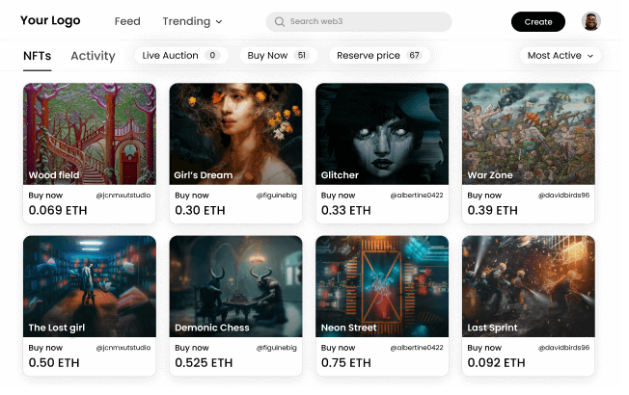Open the Most Active sort dropdown

(560, 55)
